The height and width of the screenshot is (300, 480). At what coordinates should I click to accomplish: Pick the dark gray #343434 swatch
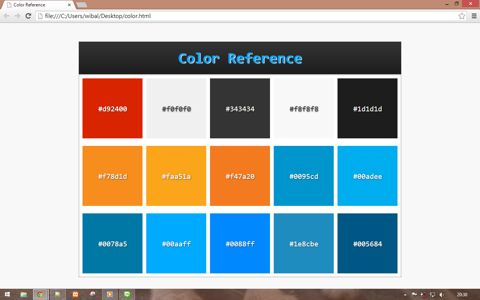tap(240, 108)
